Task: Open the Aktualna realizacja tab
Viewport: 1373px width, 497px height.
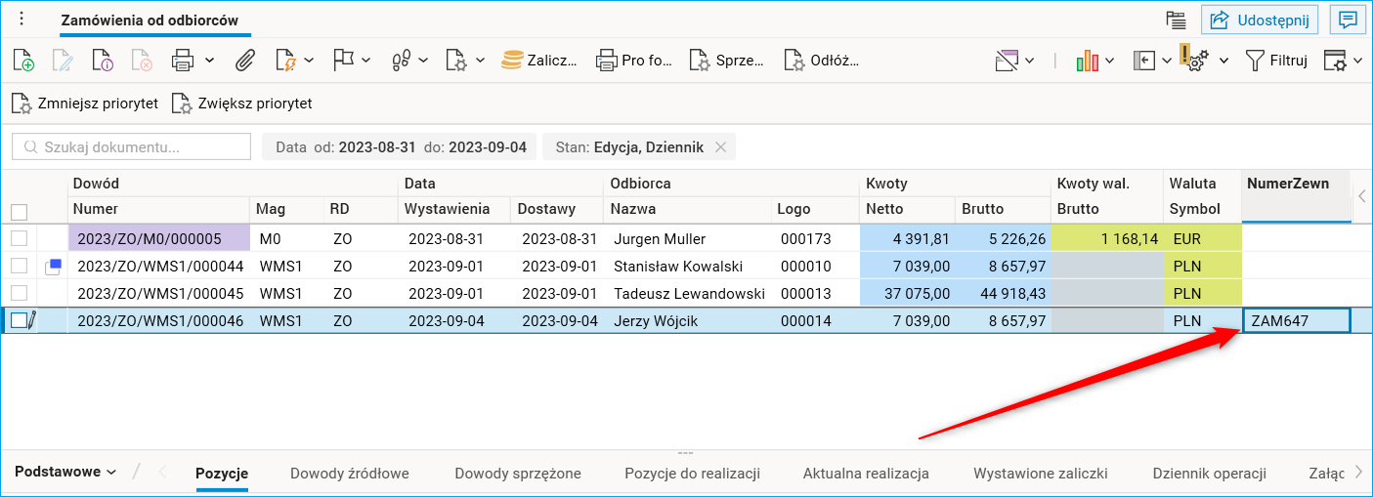Action: point(866,474)
